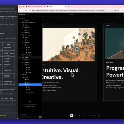Go back in the browser

[20, 11]
